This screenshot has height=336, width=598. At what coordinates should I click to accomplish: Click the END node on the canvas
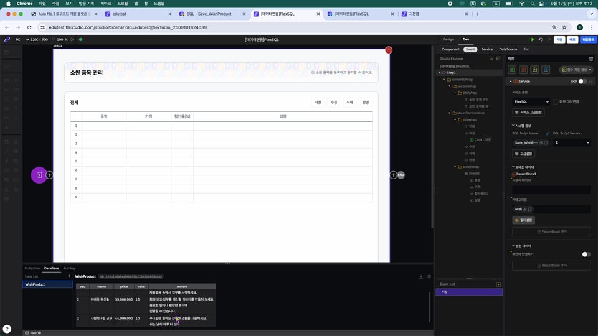[401, 175]
